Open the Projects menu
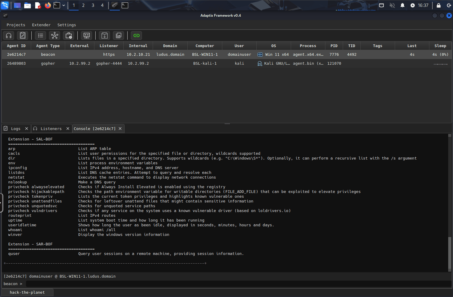The width and height of the screenshot is (453, 297). 16,25
